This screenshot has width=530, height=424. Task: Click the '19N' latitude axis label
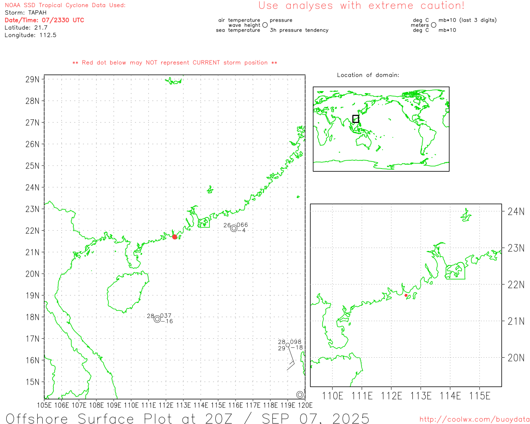[32, 296]
